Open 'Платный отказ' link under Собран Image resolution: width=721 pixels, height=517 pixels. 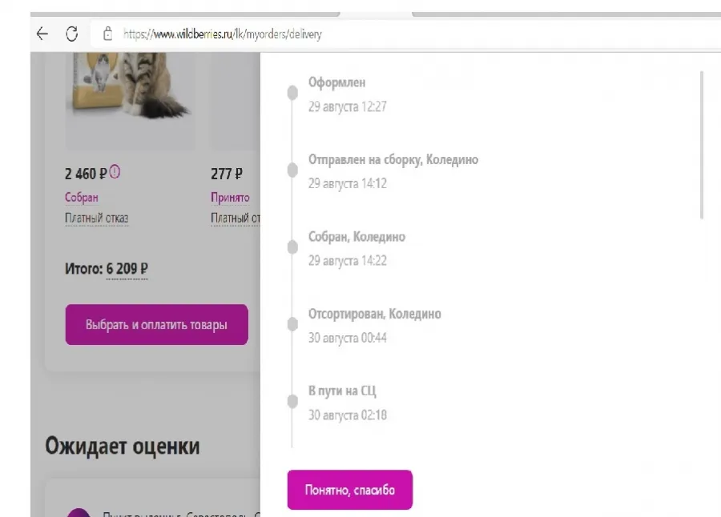97,218
